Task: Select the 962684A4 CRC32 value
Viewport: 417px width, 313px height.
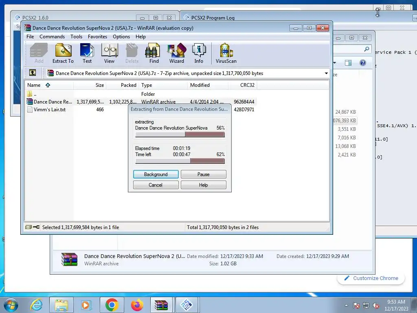Action: click(244, 101)
